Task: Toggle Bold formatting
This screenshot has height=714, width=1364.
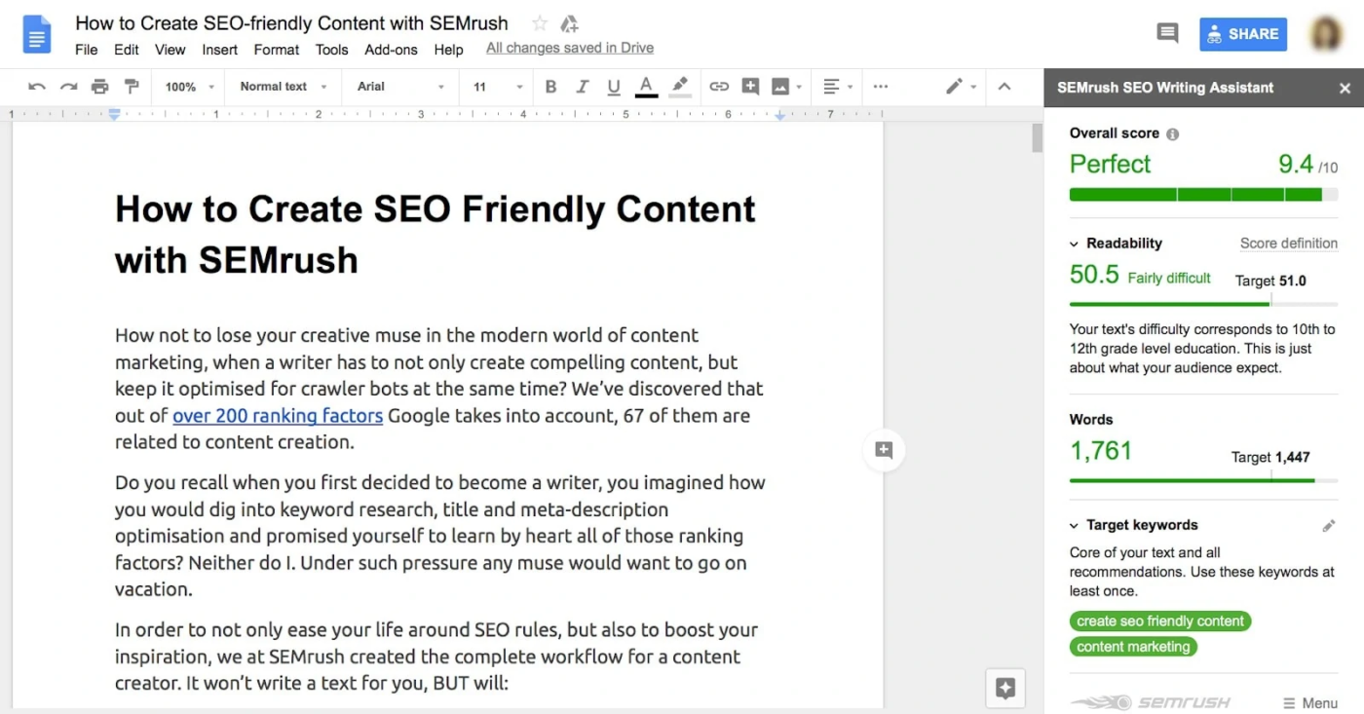Action: [550, 87]
